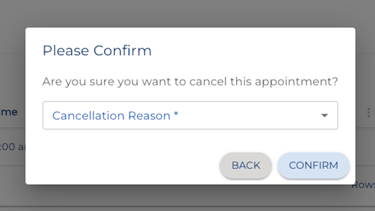Click the "Please Confirm" dialog title
This screenshot has height=211, width=375.
[97, 51]
